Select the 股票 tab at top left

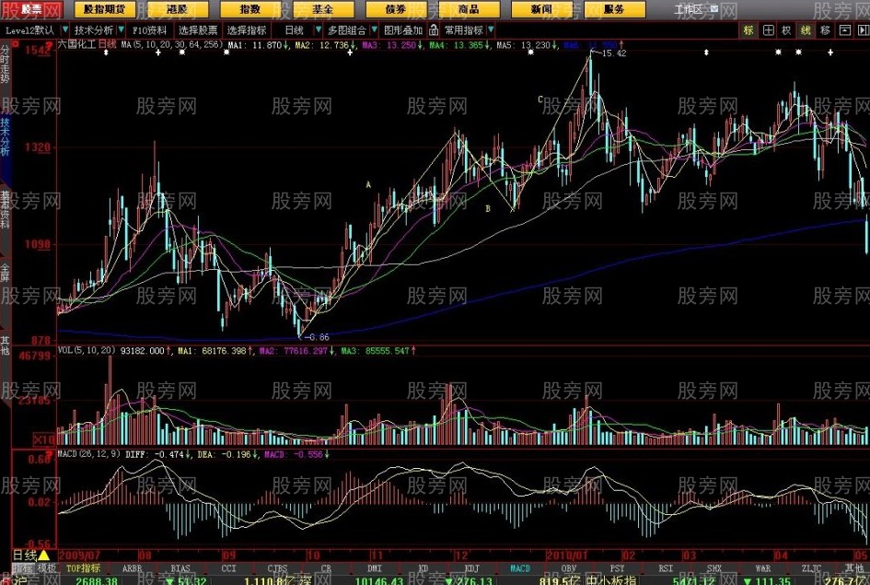31,9
